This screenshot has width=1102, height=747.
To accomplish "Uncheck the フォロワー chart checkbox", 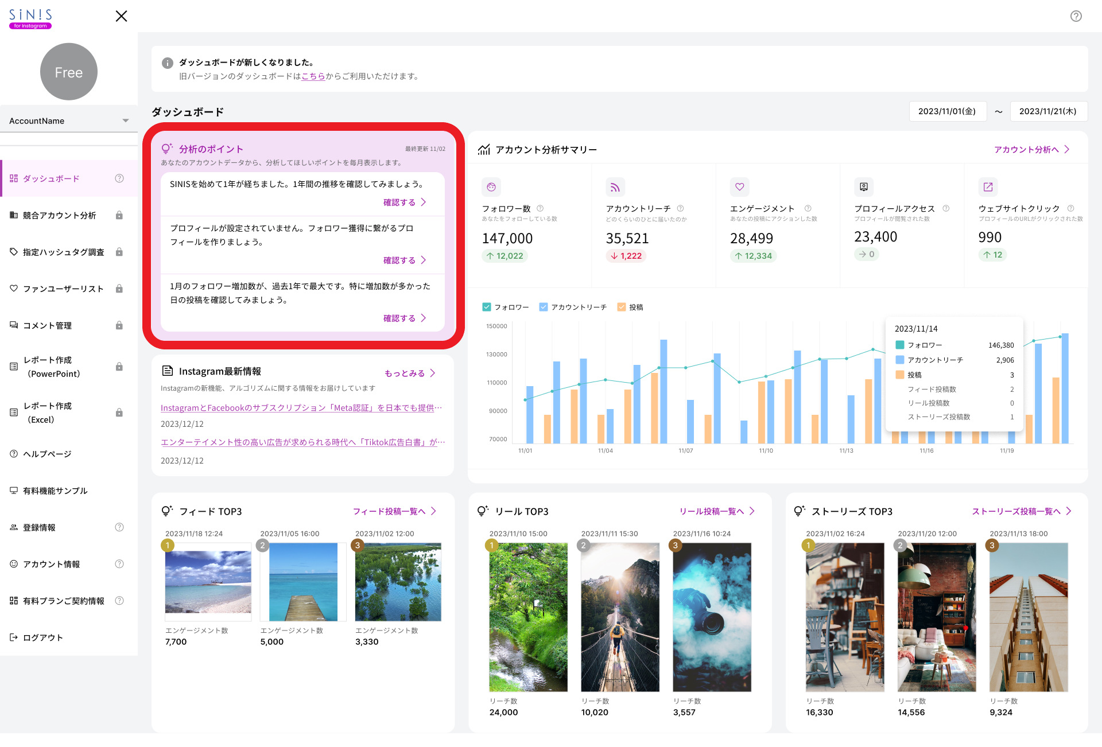I will point(487,307).
